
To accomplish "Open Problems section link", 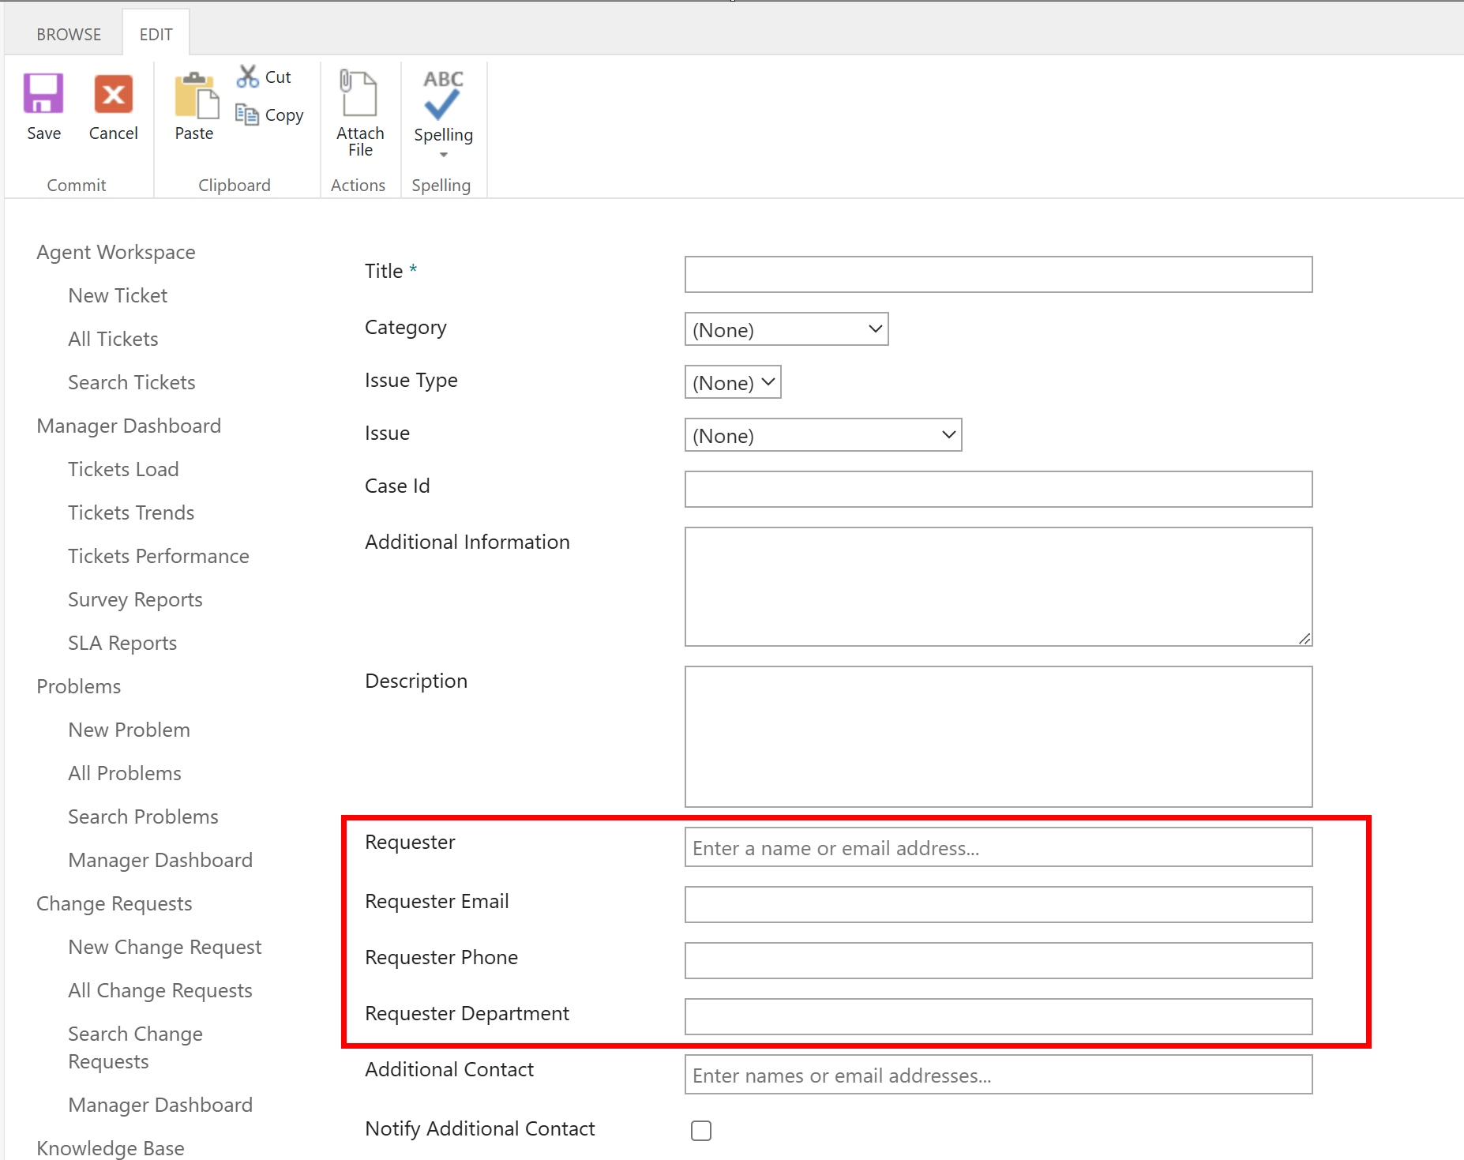I will [x=79, y=686].
